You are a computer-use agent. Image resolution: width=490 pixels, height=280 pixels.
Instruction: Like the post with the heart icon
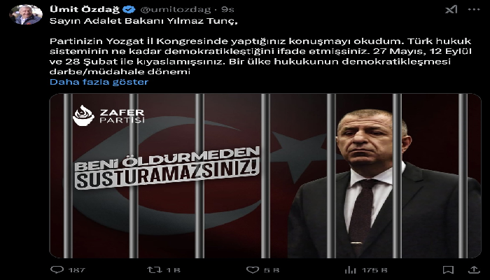tap(253, 269)
